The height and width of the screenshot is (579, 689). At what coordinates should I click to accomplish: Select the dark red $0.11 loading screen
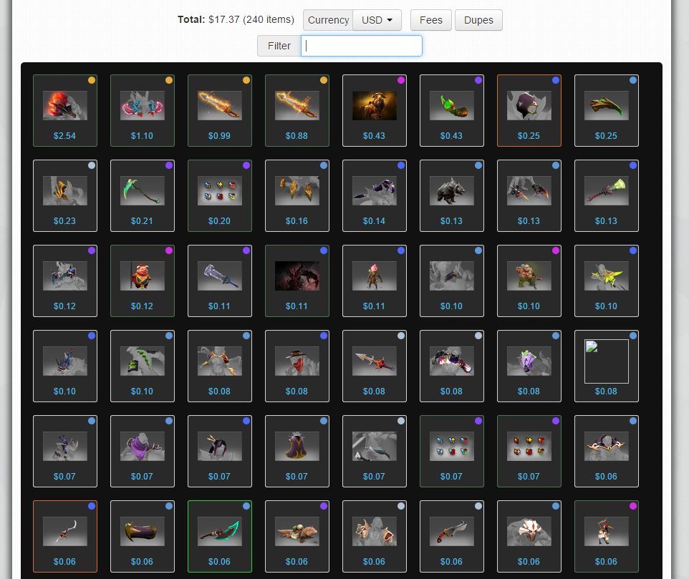coord(297,281)
